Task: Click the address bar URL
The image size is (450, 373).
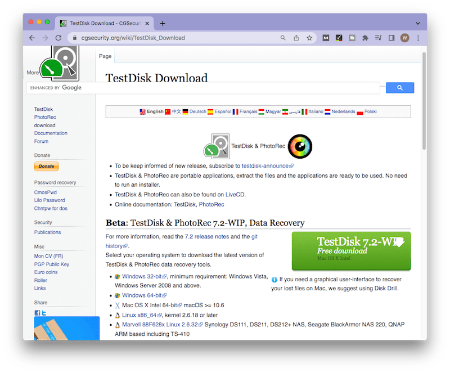Action: 133,38
